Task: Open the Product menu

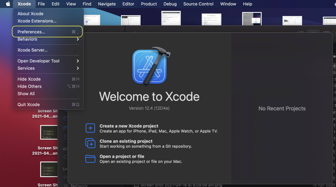Action: (149, 4)
